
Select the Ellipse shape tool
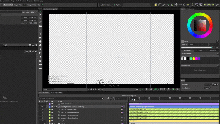click(x=40, y=42)
